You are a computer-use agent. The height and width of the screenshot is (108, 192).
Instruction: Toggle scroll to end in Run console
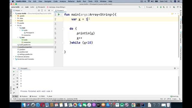click(17, 81)
